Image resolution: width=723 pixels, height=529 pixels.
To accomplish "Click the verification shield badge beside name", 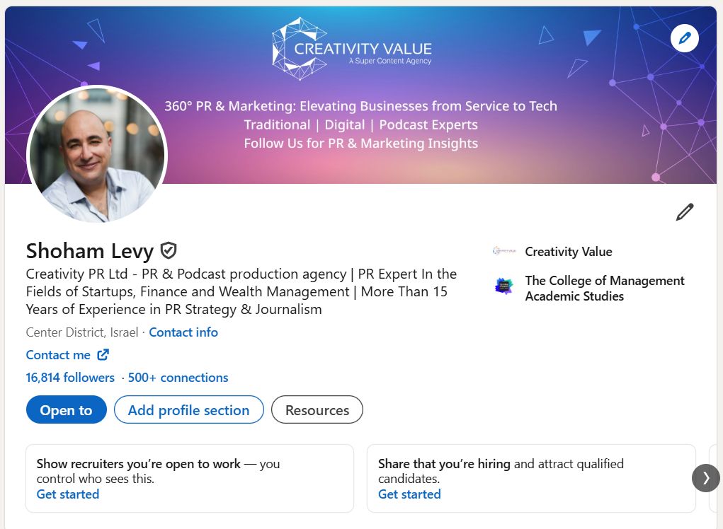I will tap(169, 250).
